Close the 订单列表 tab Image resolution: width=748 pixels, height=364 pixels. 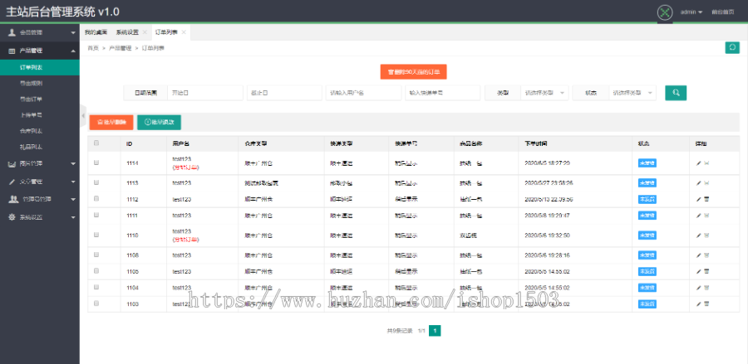point(184,32)
